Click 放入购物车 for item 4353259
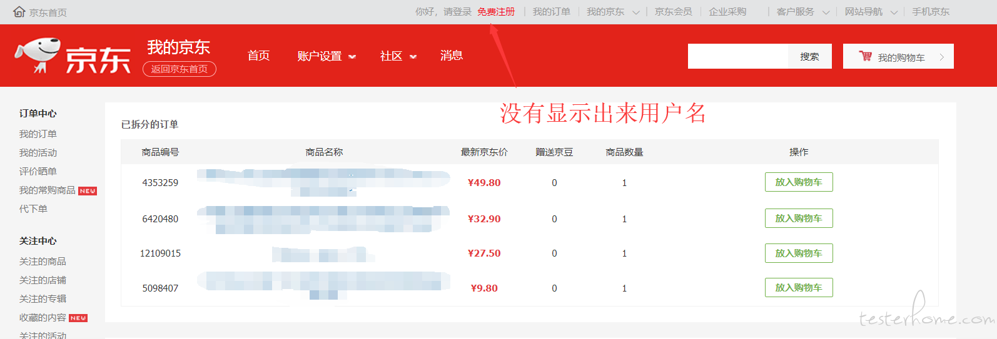 pos(799,182)
